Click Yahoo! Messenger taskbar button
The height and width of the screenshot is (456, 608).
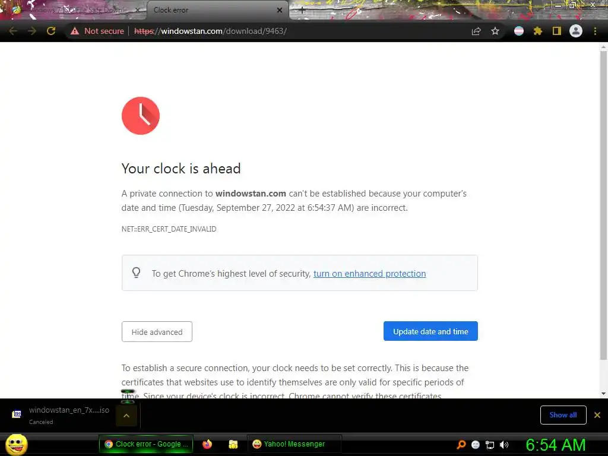point(294,444)
